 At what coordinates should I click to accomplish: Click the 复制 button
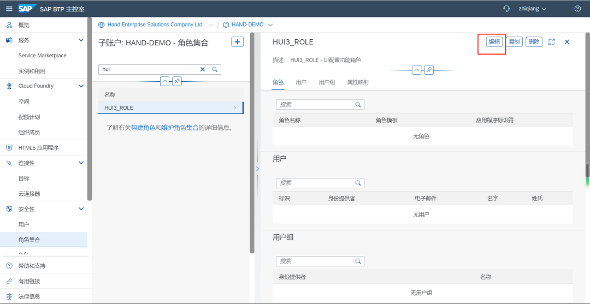click(514, 41)
